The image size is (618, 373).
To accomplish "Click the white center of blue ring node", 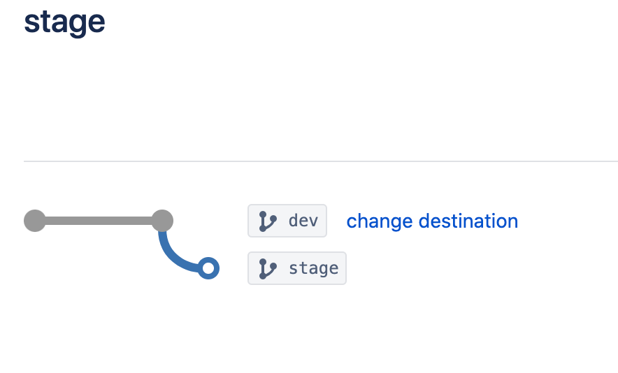I will click(x=208, y=268).
